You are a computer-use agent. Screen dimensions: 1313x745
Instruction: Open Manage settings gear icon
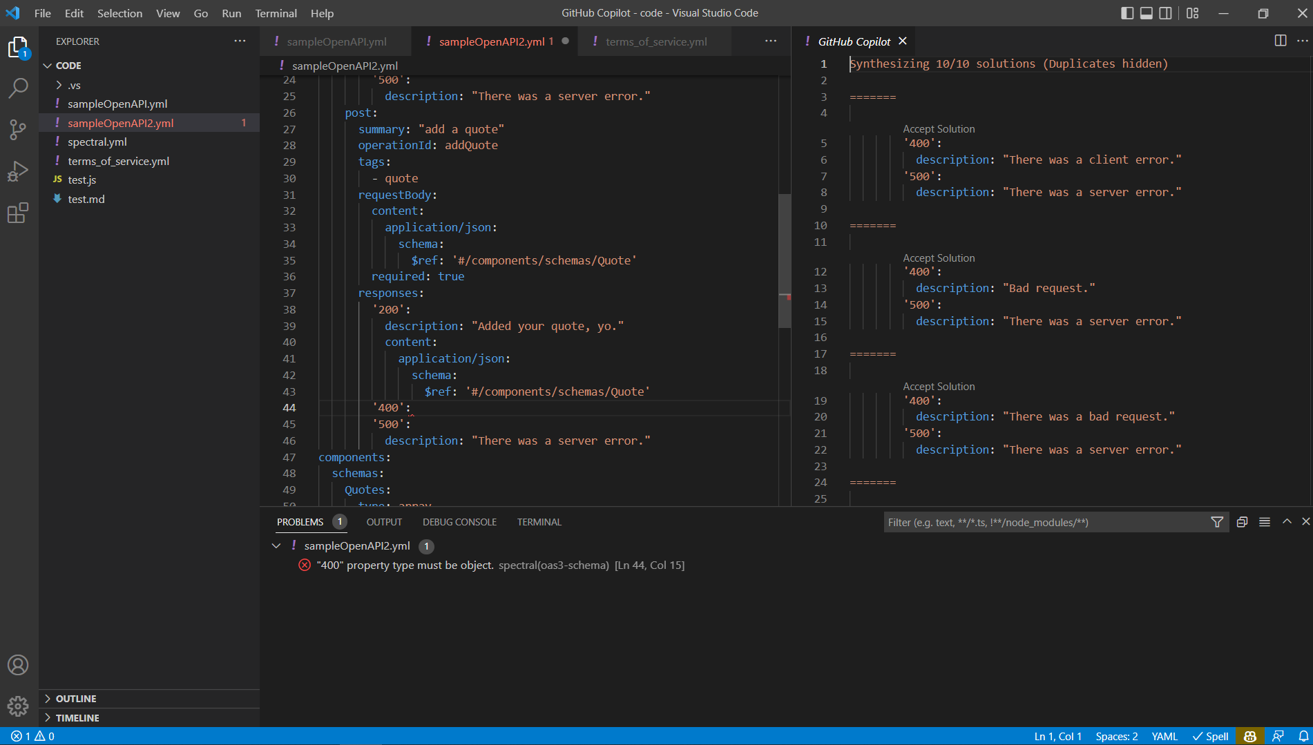[x=18, y=706]
